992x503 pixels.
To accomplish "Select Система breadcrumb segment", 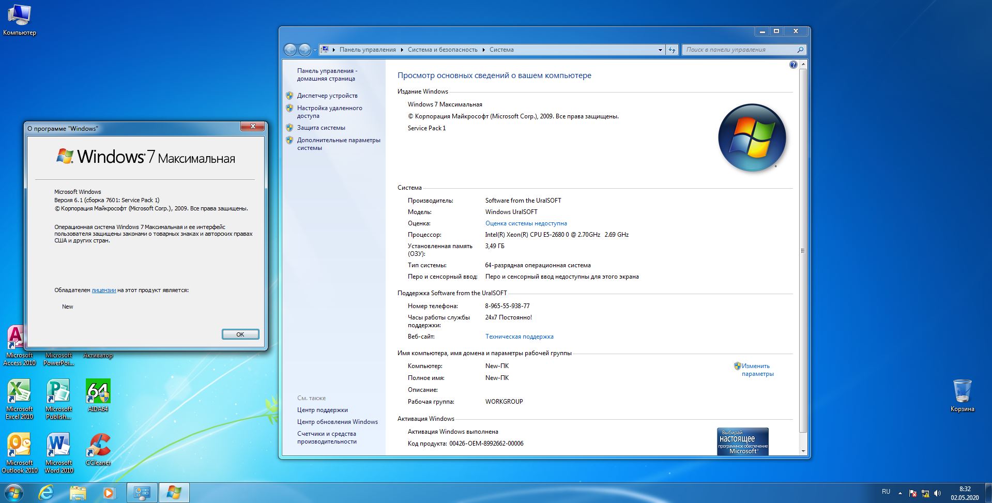I will tap(501, 50).
